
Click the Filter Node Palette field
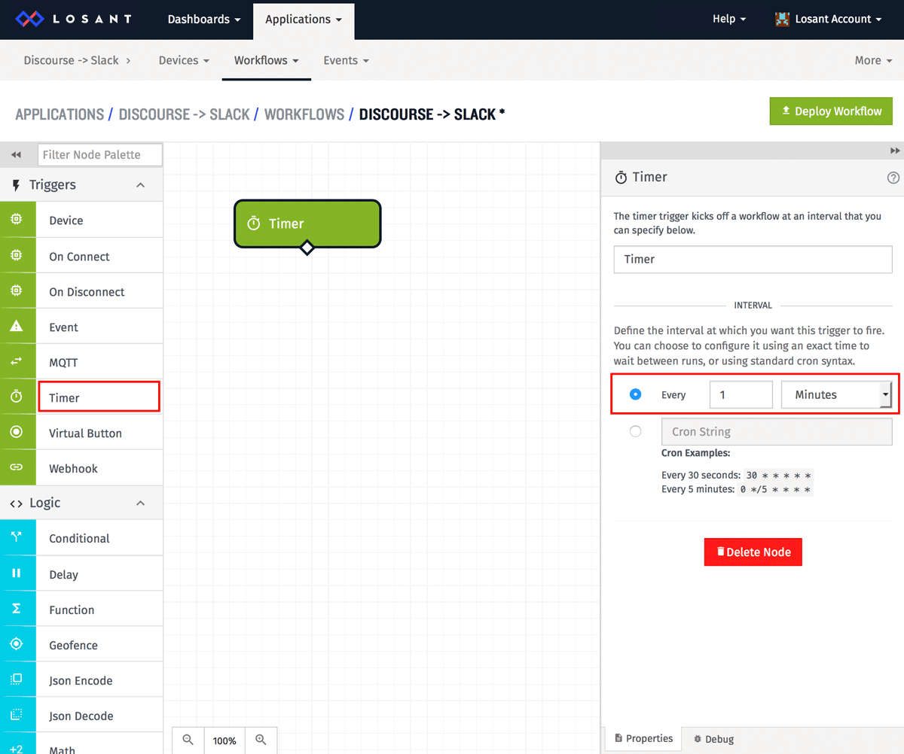point(99,154)
